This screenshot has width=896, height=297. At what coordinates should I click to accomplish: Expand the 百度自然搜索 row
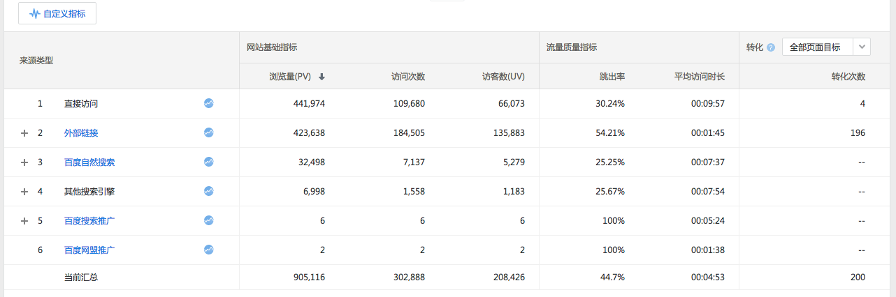[x=24, y=162]
